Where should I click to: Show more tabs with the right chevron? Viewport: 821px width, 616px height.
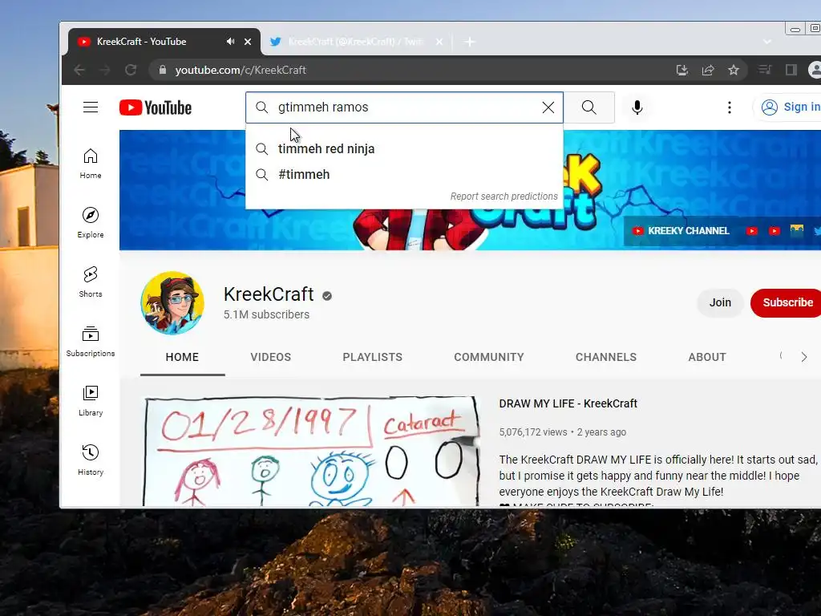(803, 357)
